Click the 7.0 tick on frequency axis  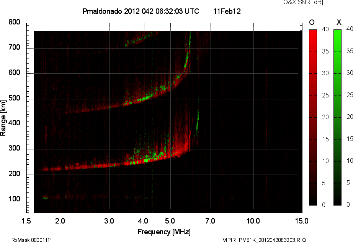210,221
